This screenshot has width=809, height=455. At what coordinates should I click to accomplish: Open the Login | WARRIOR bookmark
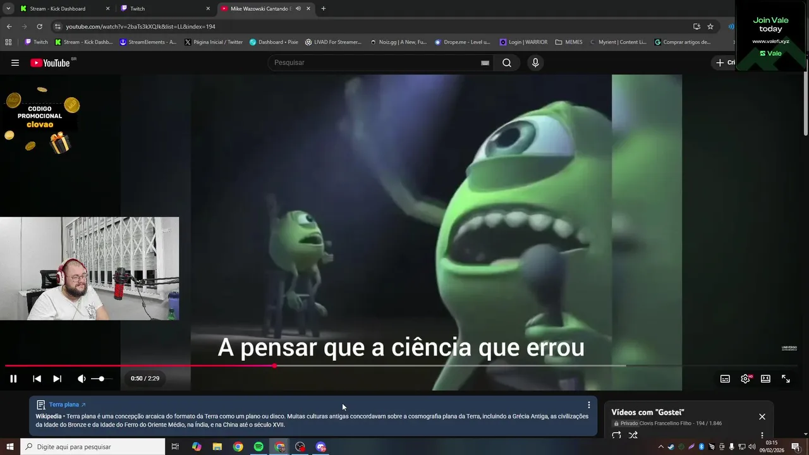tap(523, 42)
